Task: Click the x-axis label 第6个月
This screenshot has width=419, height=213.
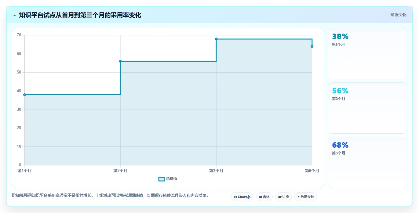Action: 312,171
